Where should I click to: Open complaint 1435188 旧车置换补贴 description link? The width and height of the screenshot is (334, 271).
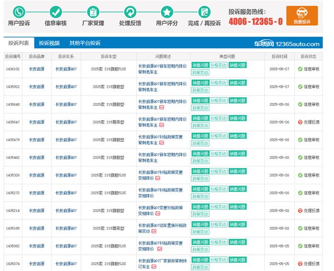(162, 228)
